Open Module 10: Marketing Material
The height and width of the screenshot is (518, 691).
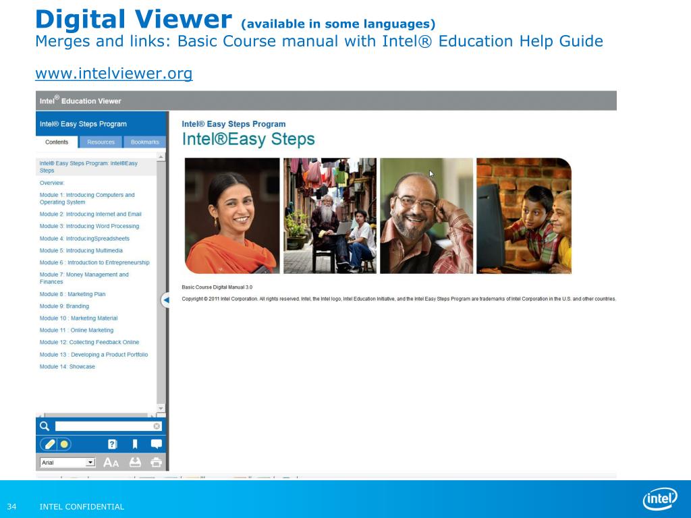(78, 318)
